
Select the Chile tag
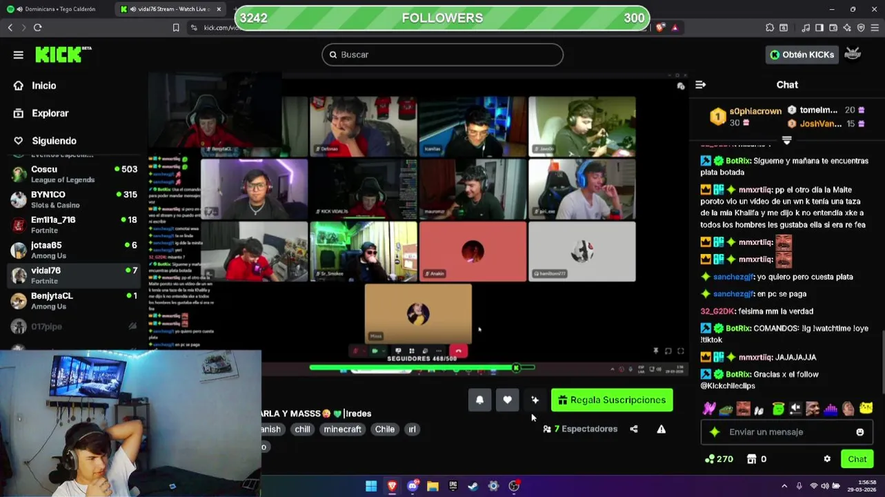384,429
